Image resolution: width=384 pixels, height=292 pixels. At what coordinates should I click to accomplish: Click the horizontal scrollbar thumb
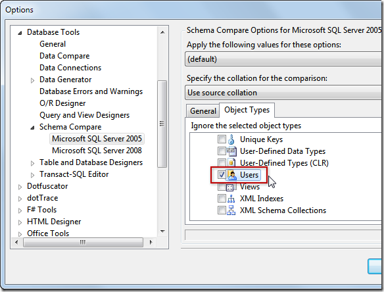[83, 242]
